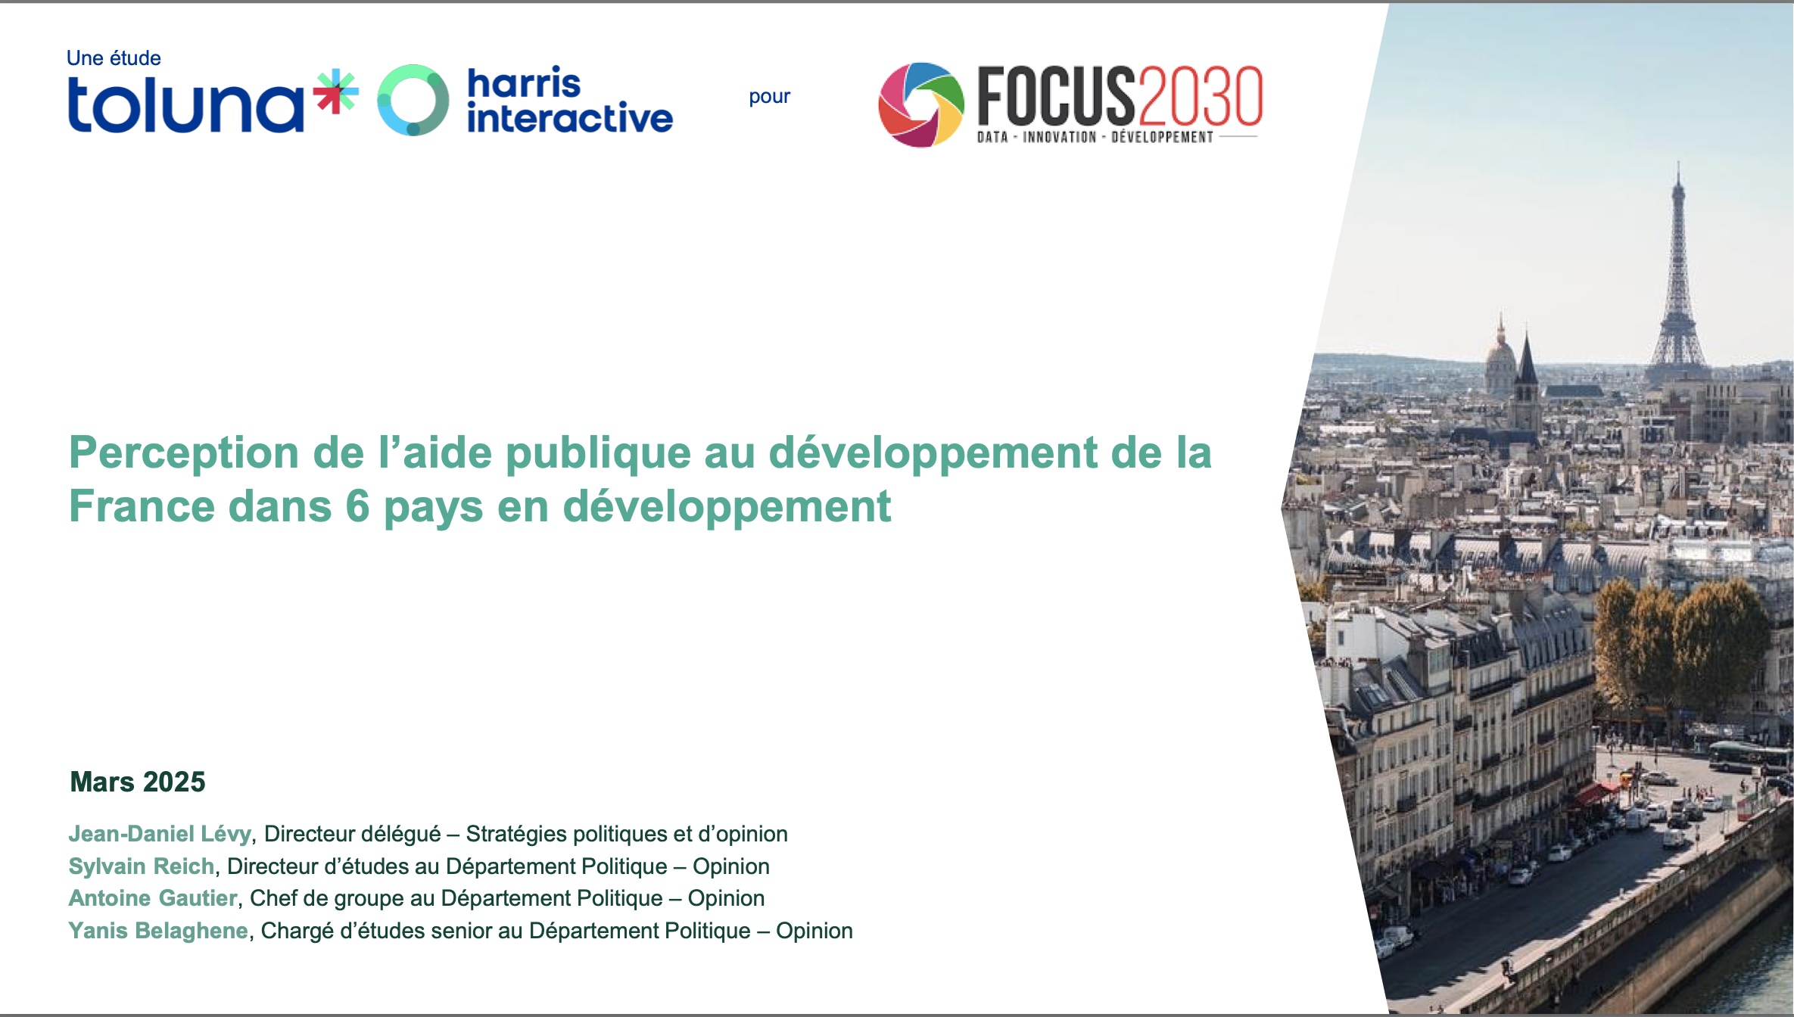Click the 'Mars 2025' date text

(x=138, y=782)
